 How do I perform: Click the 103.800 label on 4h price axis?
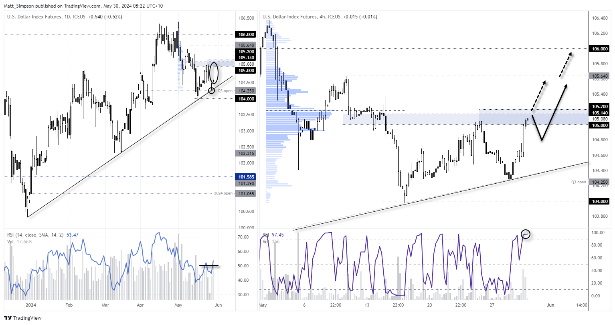point(599,216)
